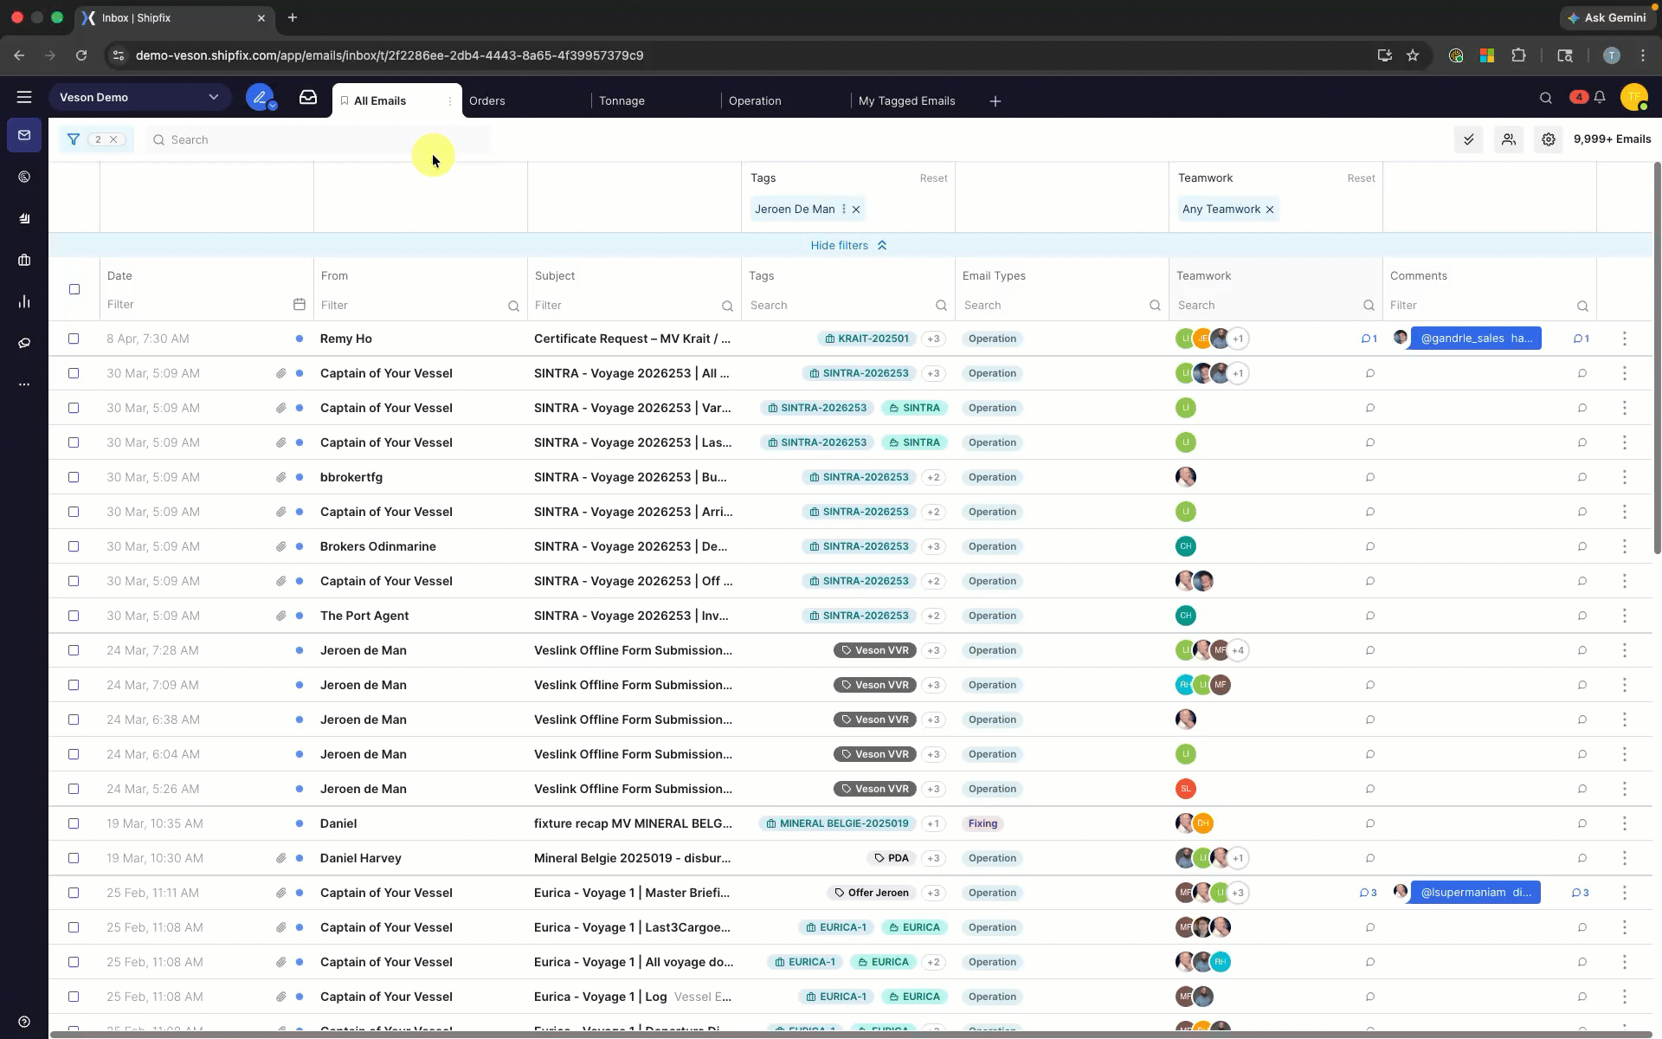Open the help icon at sidebar bottom

point(24,1022)
